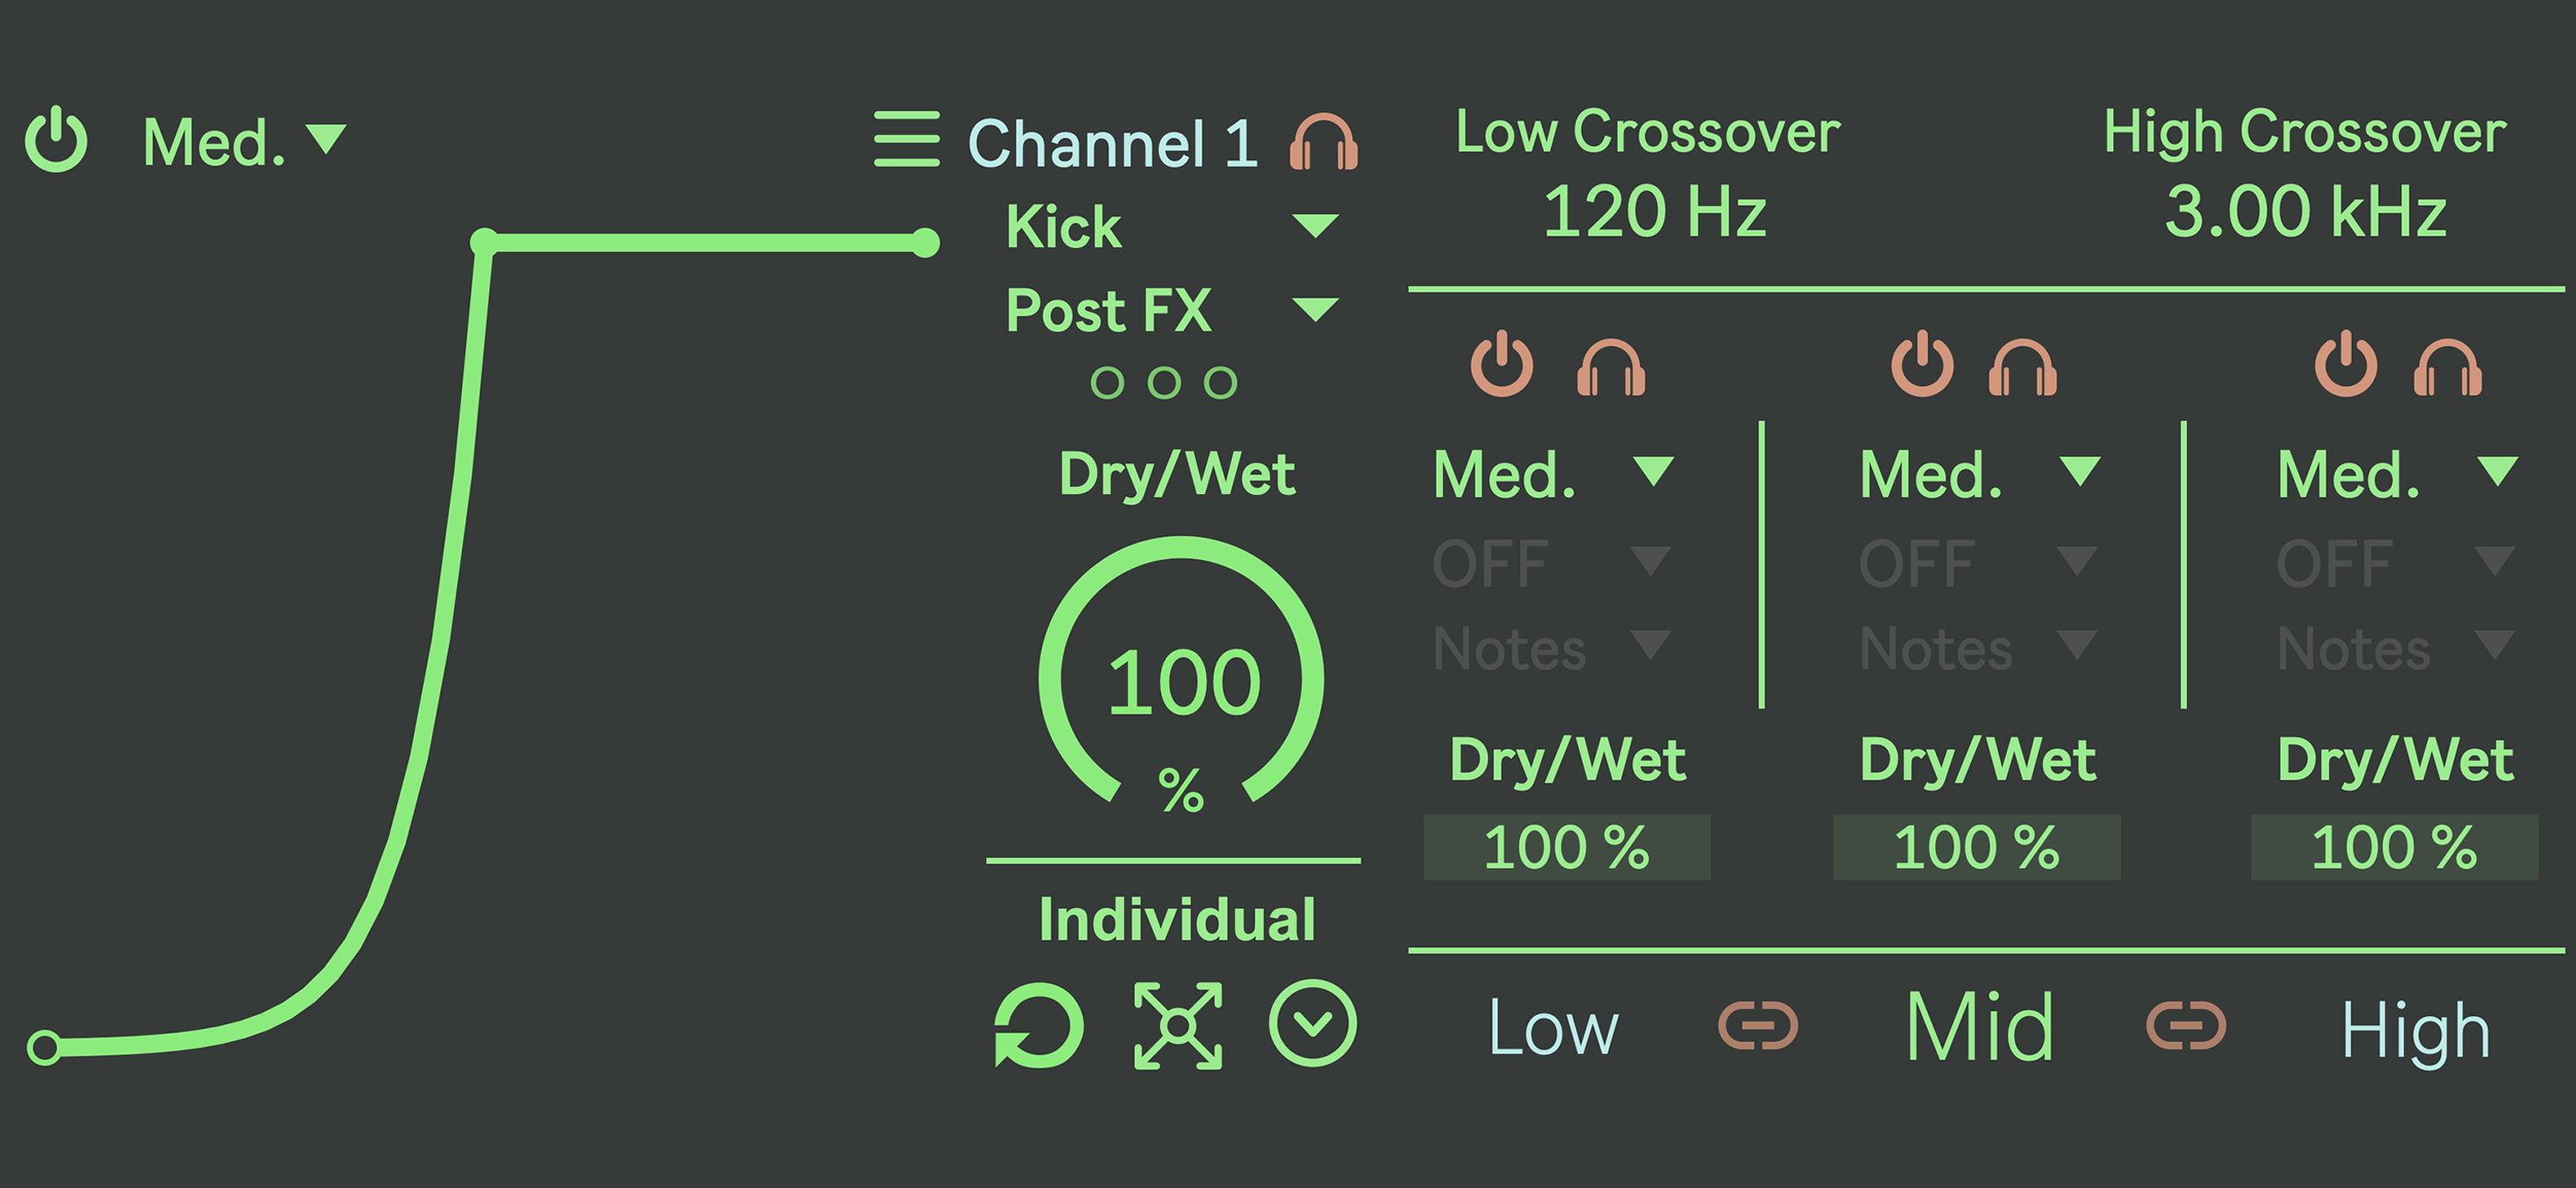Screen dimensions: 2576x1188
Task: Toggle the main power button top left
Action: pos(55,140)
